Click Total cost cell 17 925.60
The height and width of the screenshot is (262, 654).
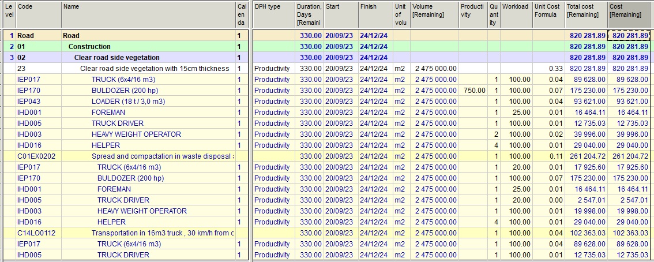(x=587, y=167)
